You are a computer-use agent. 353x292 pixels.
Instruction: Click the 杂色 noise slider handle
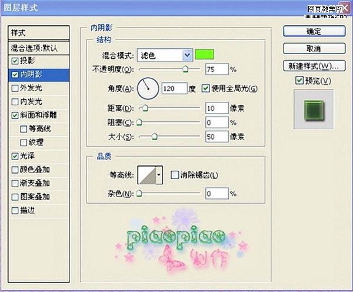point(139,193)
